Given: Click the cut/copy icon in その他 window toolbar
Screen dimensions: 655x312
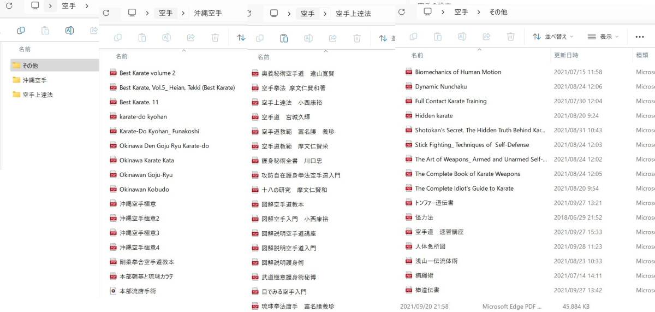Looking at the screenshot, I should [x=414, y=37].
